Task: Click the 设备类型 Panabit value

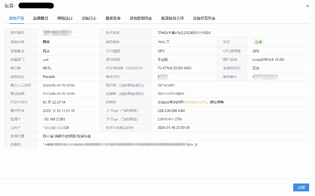Action: tap(48, 76)
